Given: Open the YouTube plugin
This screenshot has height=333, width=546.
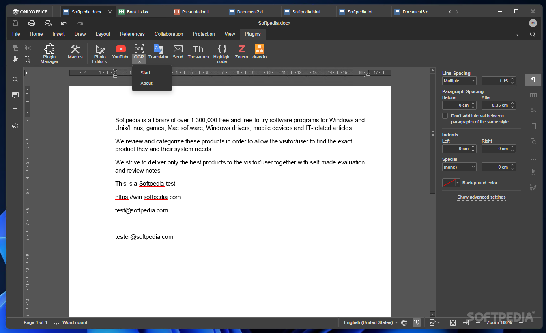Looking at the screenshot, I should [x=120, y=52].
